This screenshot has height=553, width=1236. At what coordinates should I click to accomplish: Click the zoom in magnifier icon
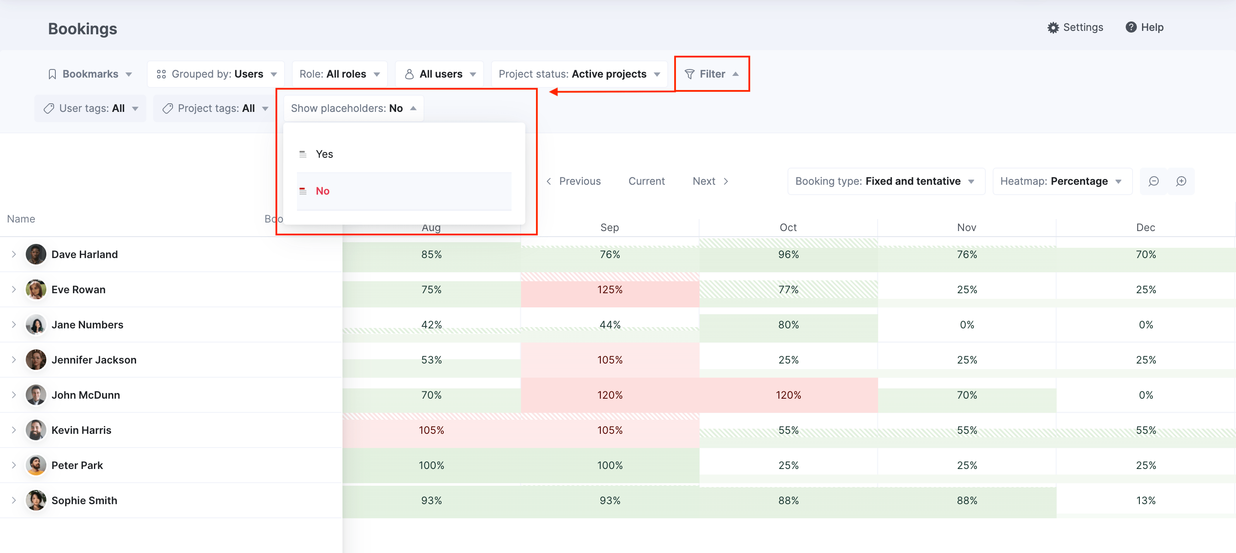tap(1181, 181)
